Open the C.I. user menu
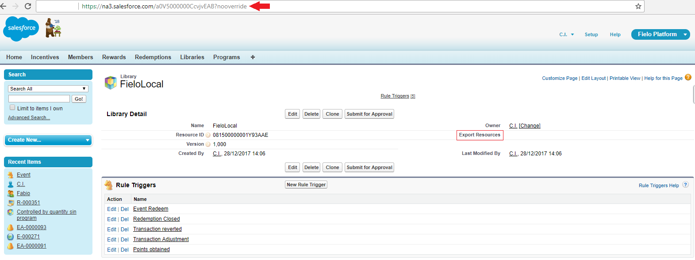Viewport: 695px width, 260px height. coord(566,34)
